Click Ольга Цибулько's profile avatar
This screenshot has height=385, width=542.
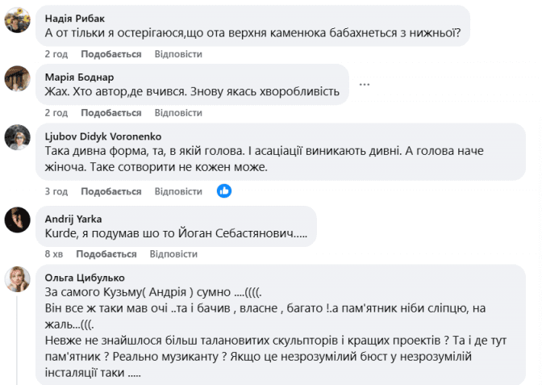(18, 278)
